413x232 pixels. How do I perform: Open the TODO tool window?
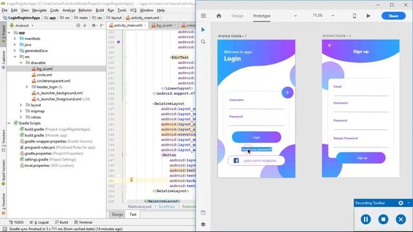tap(16, 222)
